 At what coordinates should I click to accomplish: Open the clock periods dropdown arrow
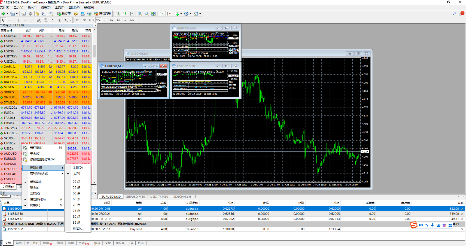pos(190,14)
